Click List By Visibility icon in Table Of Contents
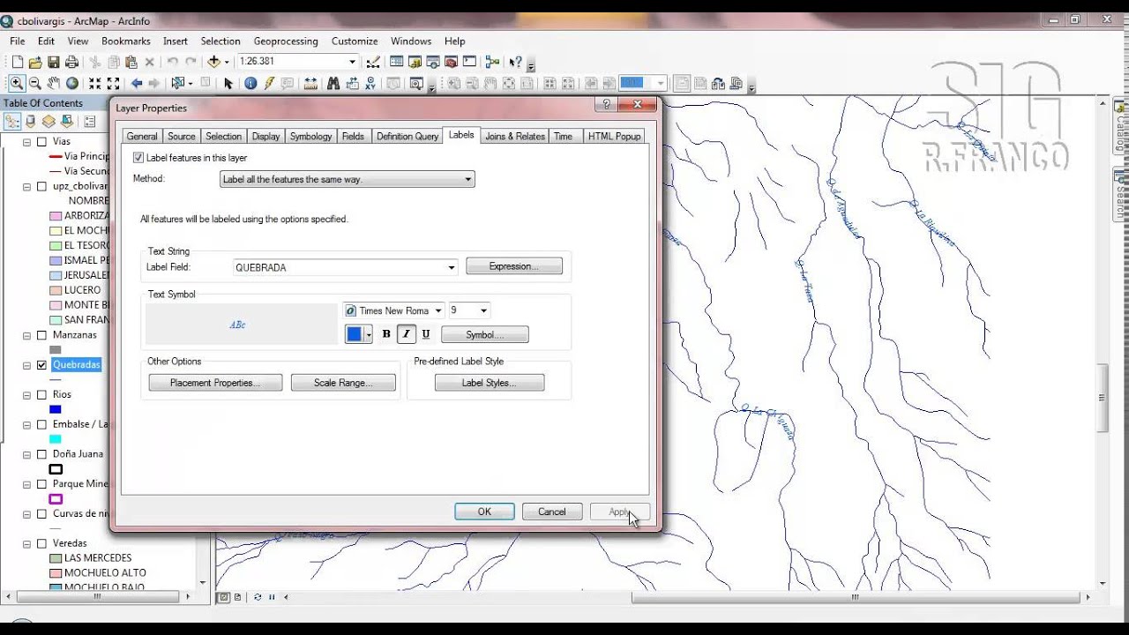1129x635 pixels. 49,121
